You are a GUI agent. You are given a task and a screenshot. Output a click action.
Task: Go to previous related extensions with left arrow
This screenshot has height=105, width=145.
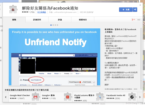(x=6, y=97)
